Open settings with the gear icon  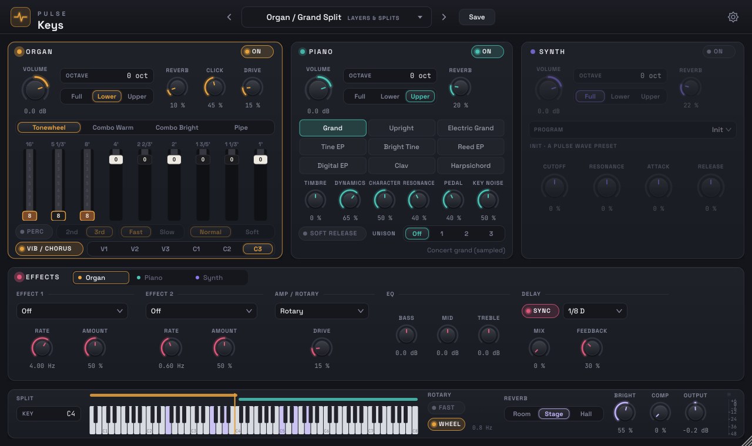coord(733,17)
